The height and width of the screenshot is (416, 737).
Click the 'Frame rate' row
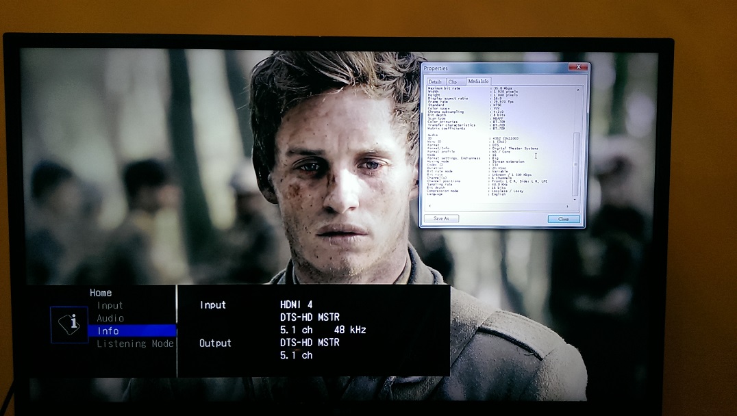pyautogui.click(x=471, y=101)
